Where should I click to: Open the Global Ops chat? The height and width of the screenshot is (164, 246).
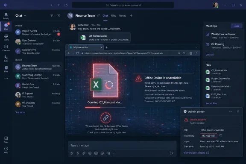pos(38,86)
